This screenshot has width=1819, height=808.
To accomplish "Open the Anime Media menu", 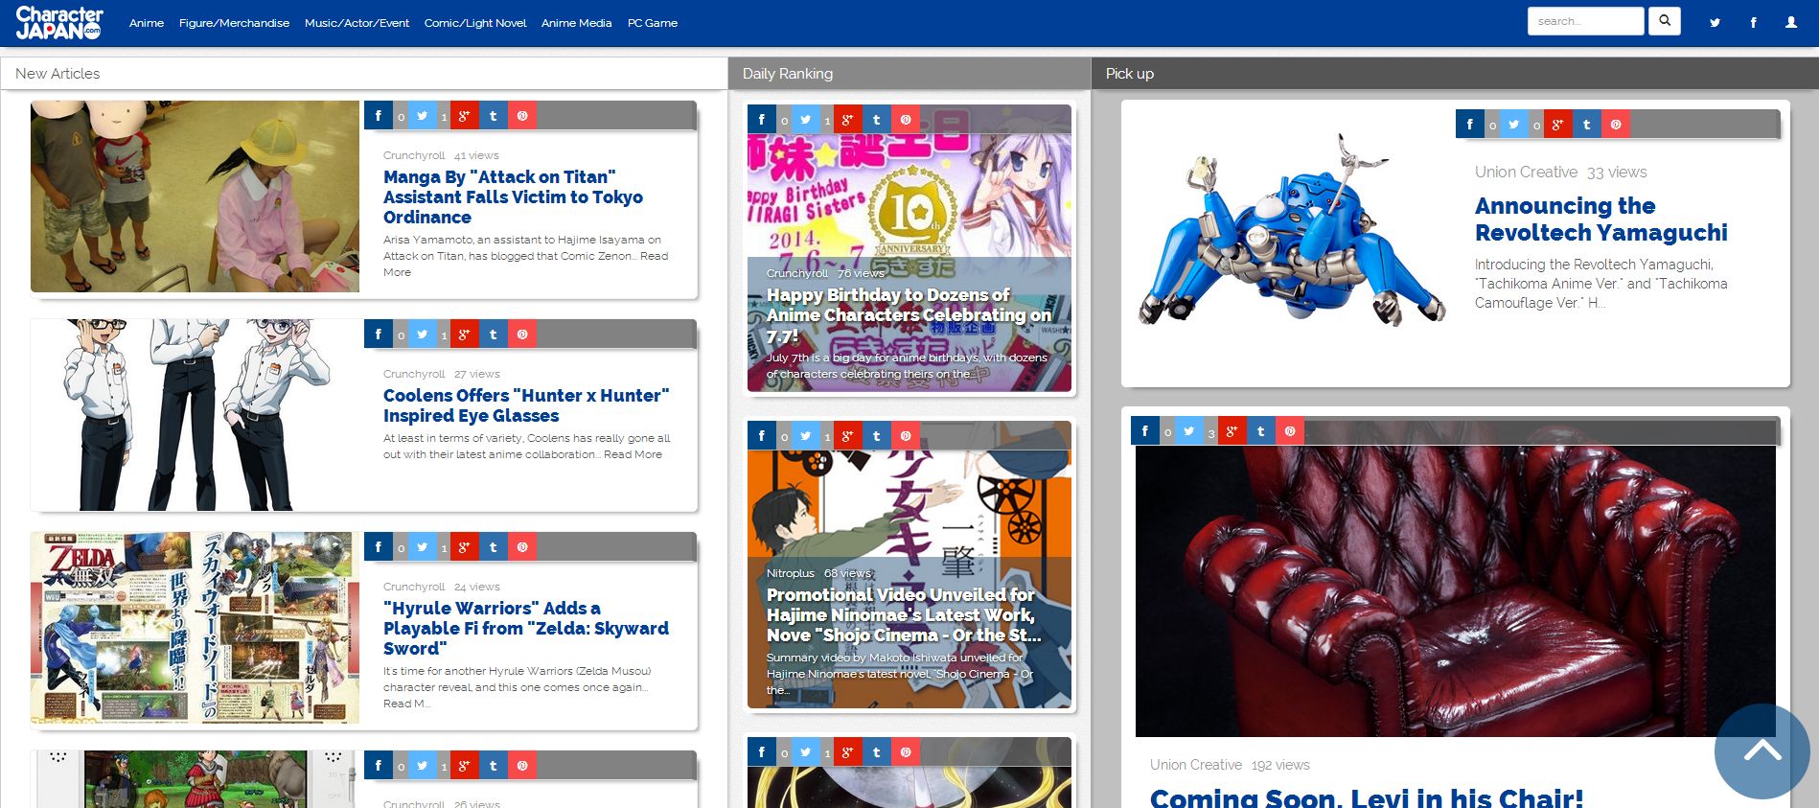I will pyautogui.click(x=576, y=23).
